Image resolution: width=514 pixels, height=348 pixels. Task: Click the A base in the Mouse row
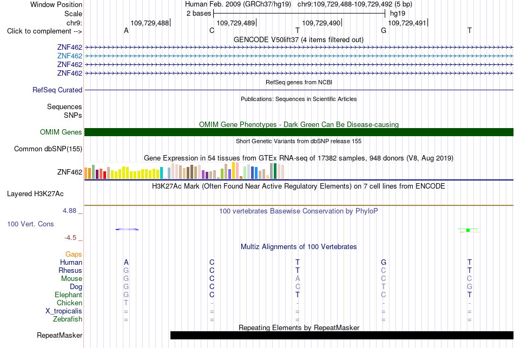point(298,279)
